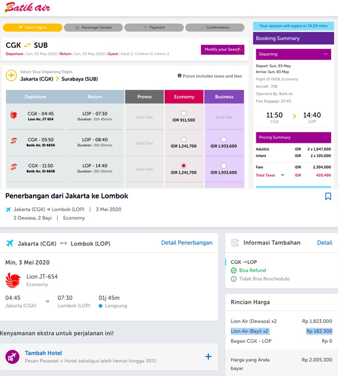Open the Confirmation step
The height and width of the screenshot is (376, 338).
215,27
